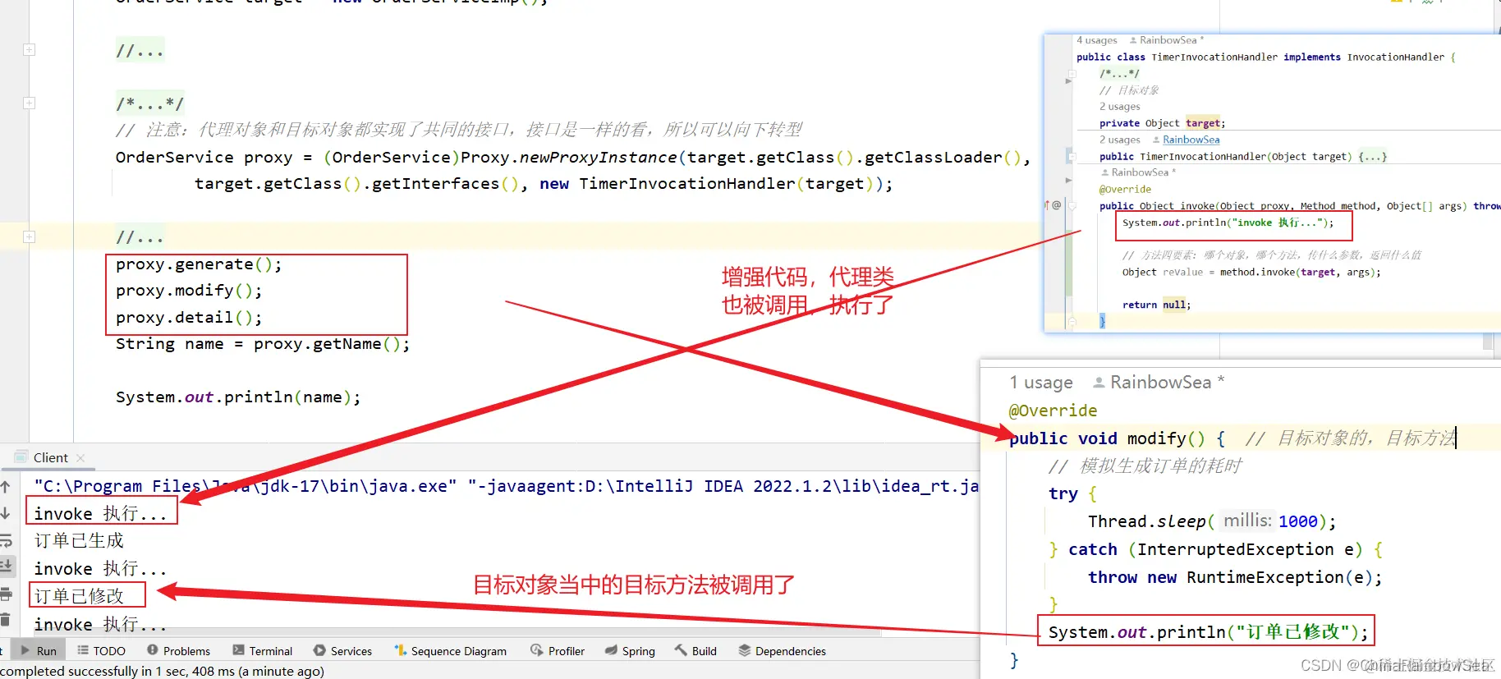The height and width of the screenshot is (679, 1501).
Task: Click RainbowSea author hint above modify method
Action: click(x=1158, y=383)
